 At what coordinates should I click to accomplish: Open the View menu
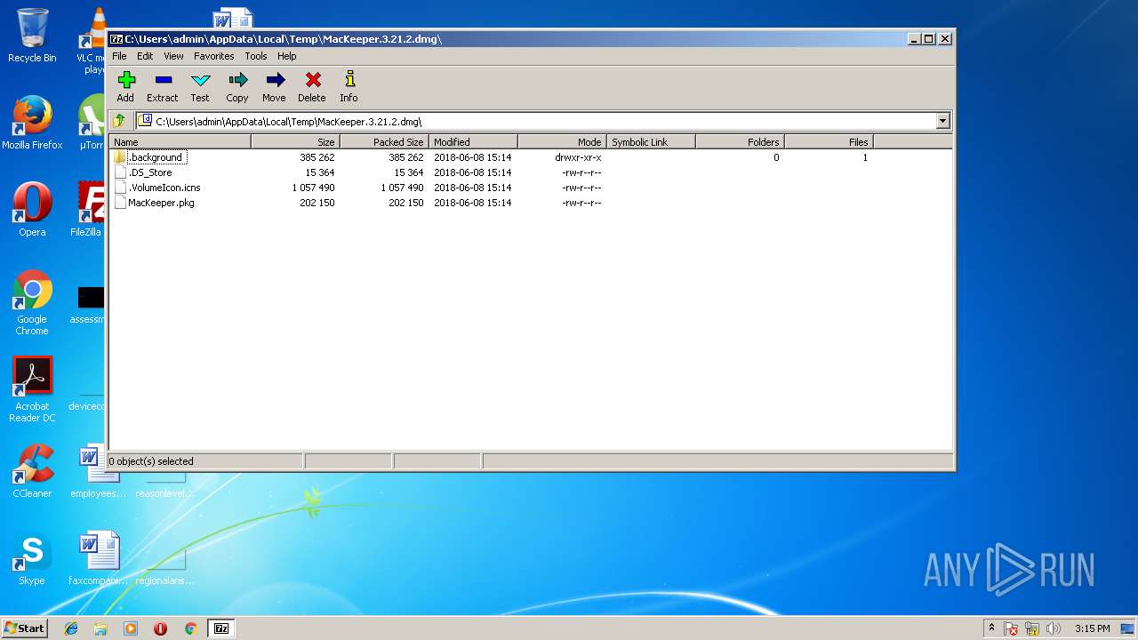(x=173, y=56)
